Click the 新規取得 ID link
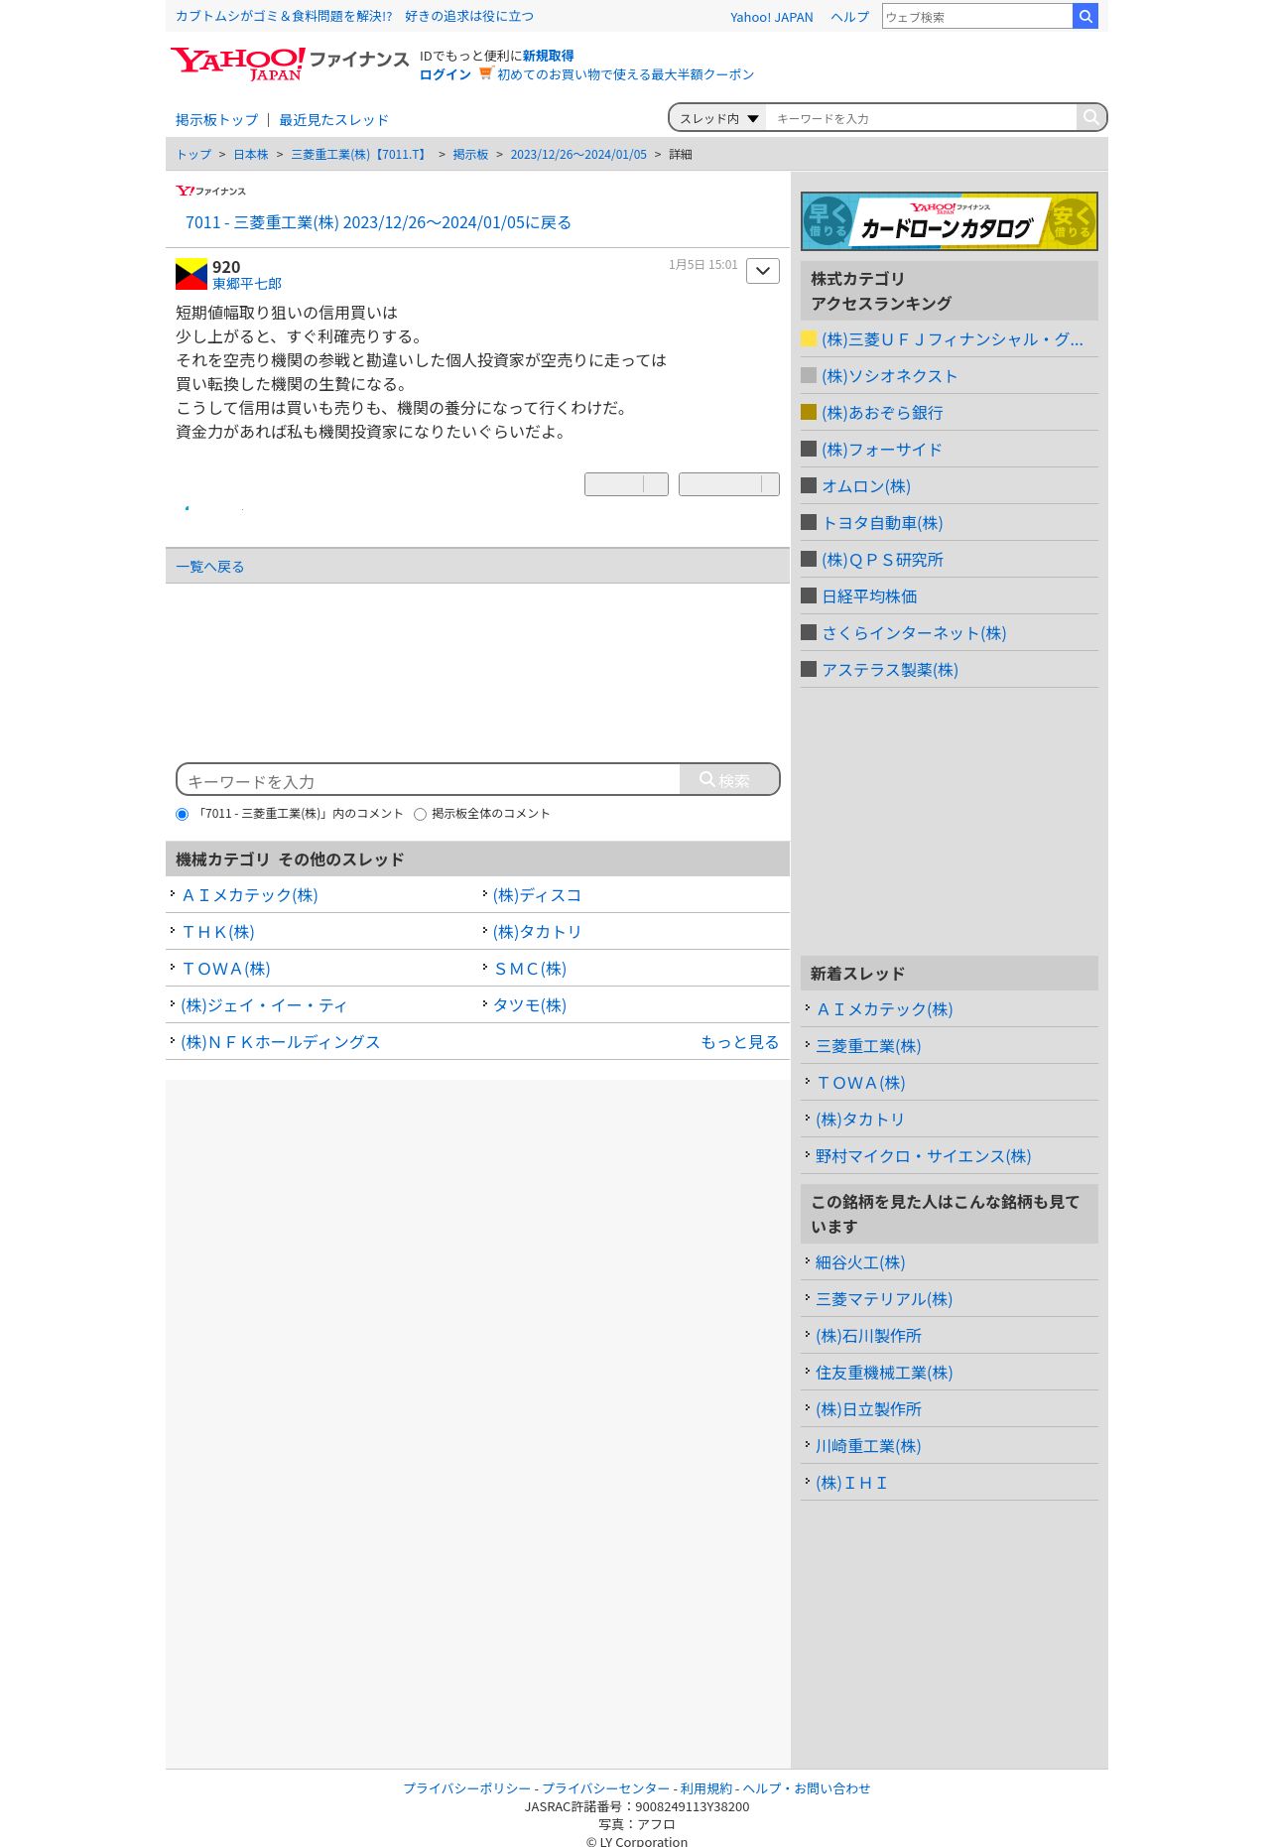 (549, 56)
